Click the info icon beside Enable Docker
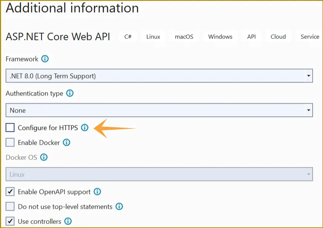The height and width of the screenshot is (228, 323). (66, 142)
